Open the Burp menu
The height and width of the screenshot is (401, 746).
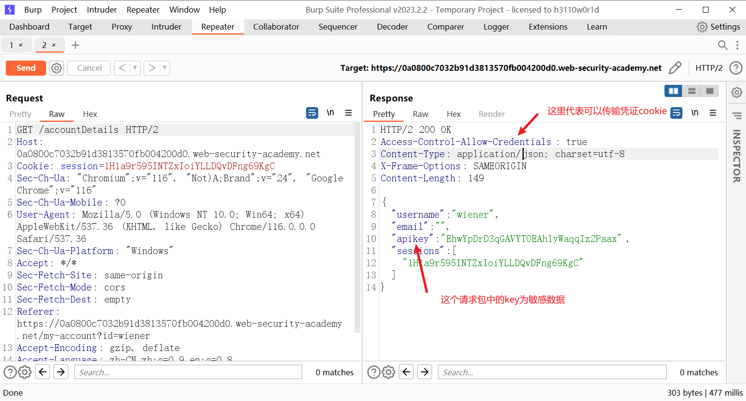point(33,10)
